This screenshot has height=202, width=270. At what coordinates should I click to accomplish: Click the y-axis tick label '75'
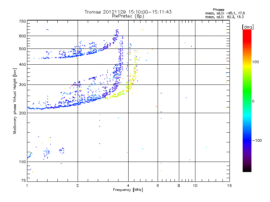[x=24, y=180]
